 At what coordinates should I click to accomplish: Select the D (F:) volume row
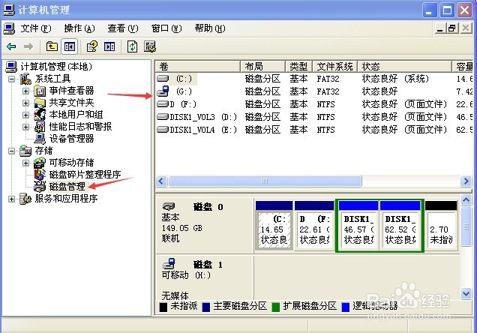pyautogui.click(x=314, y=104)
